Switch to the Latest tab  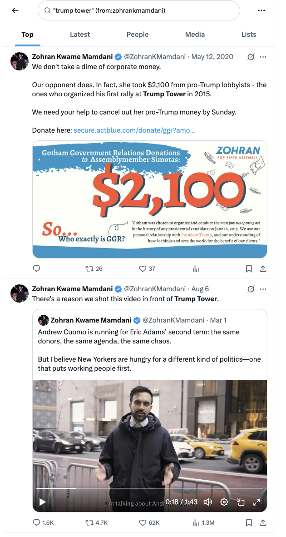79,34
